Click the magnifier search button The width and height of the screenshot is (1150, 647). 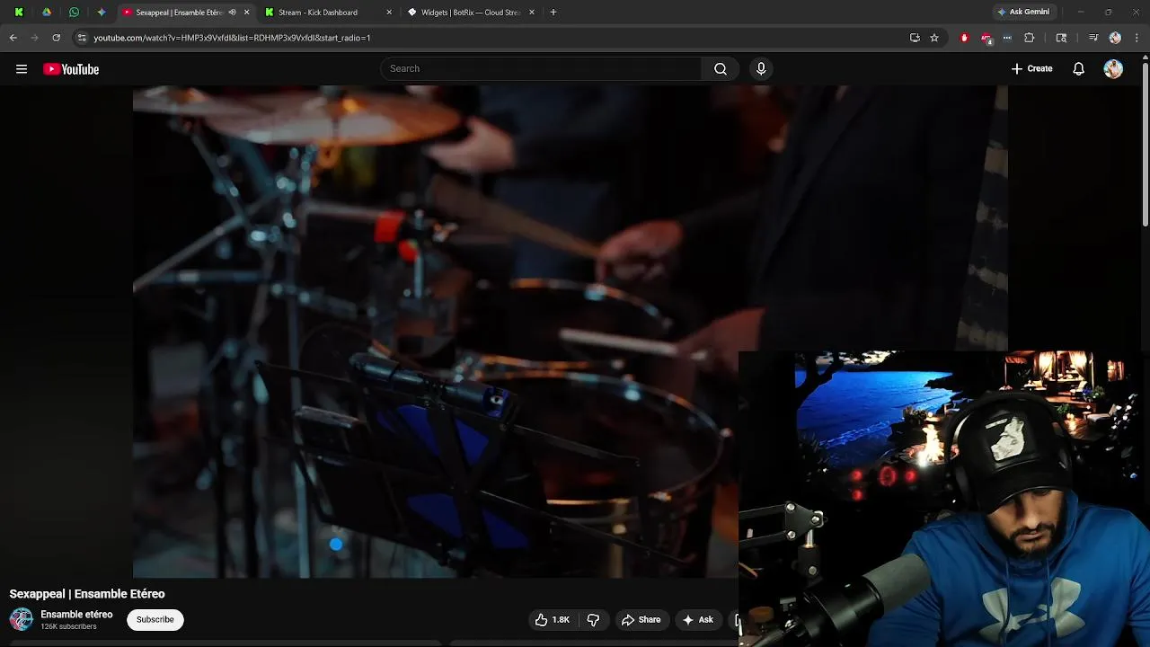(x=721, y=68)
